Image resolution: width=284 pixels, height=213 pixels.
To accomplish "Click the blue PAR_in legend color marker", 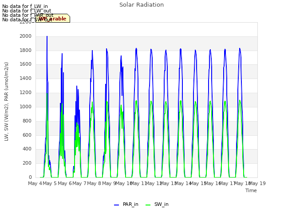I will pyautogui.click(x=116, y=205).
